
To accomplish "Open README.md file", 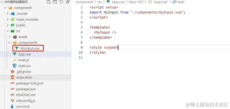I will pyautogui.click(x=26, y=95).
